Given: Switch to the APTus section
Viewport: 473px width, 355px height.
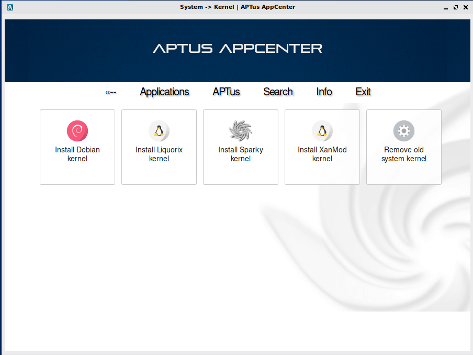Looking at the screenshot, I should pos(226,92).
